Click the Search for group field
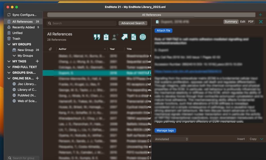The height and width of the screenshot is (160, 266). 23,158
